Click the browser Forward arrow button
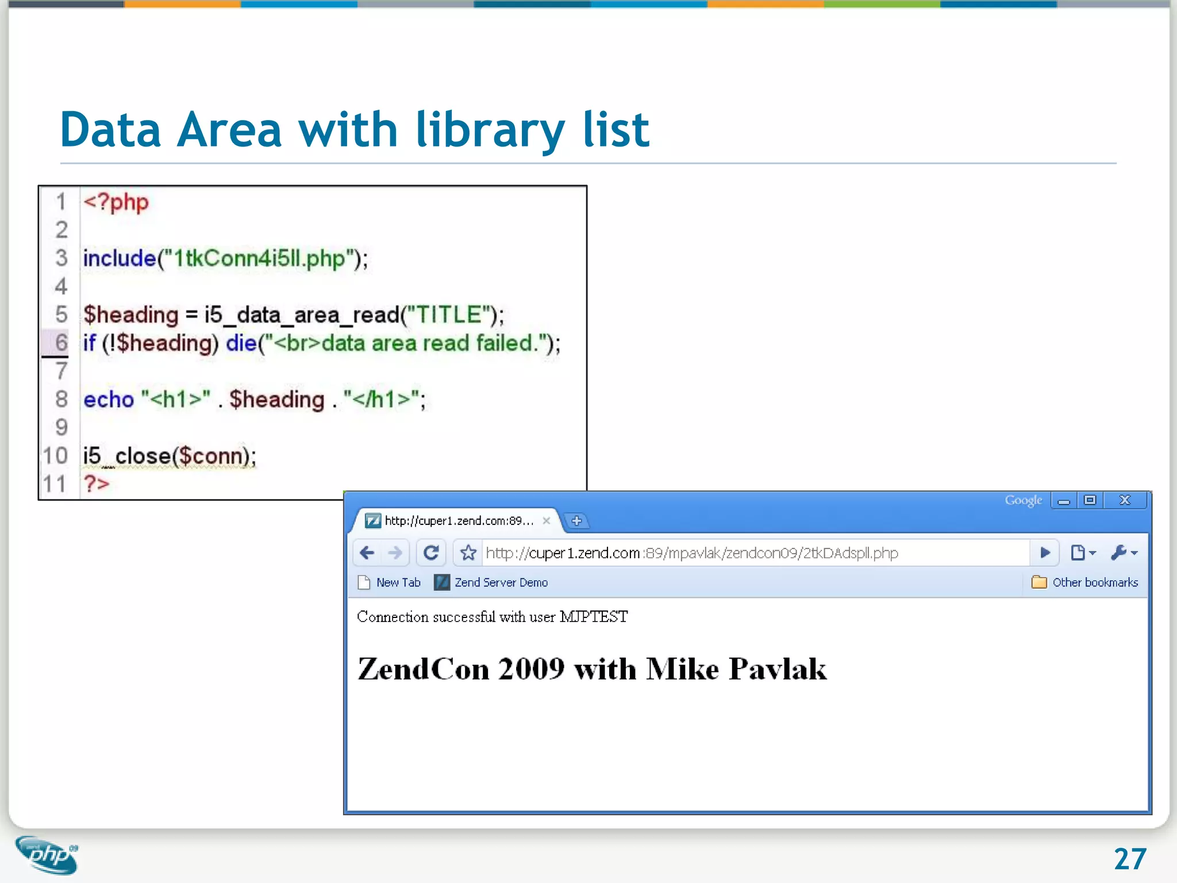The width and height of the screenshot is (1177, 883). [395, 552]
